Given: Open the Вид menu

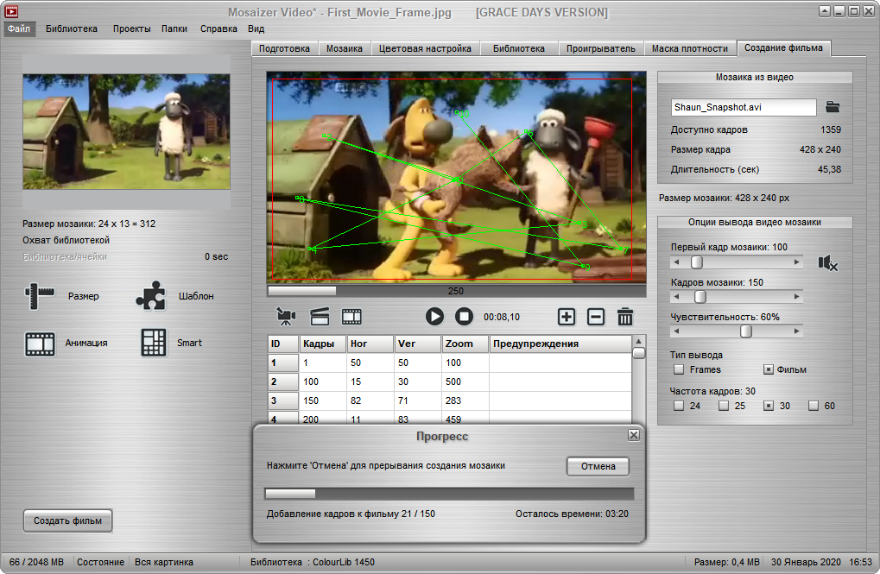Looking at the screenshot, I should click(256, 28).
